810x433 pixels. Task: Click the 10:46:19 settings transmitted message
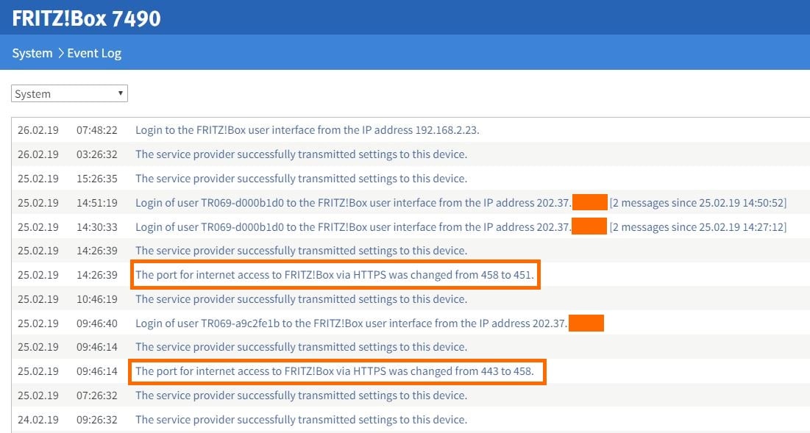pyautogui.click(x=301, y=299)
